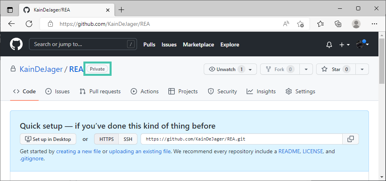Focus the 'Search or jump to' field
Screen dimensions: 386x181
tap(83, 44)
